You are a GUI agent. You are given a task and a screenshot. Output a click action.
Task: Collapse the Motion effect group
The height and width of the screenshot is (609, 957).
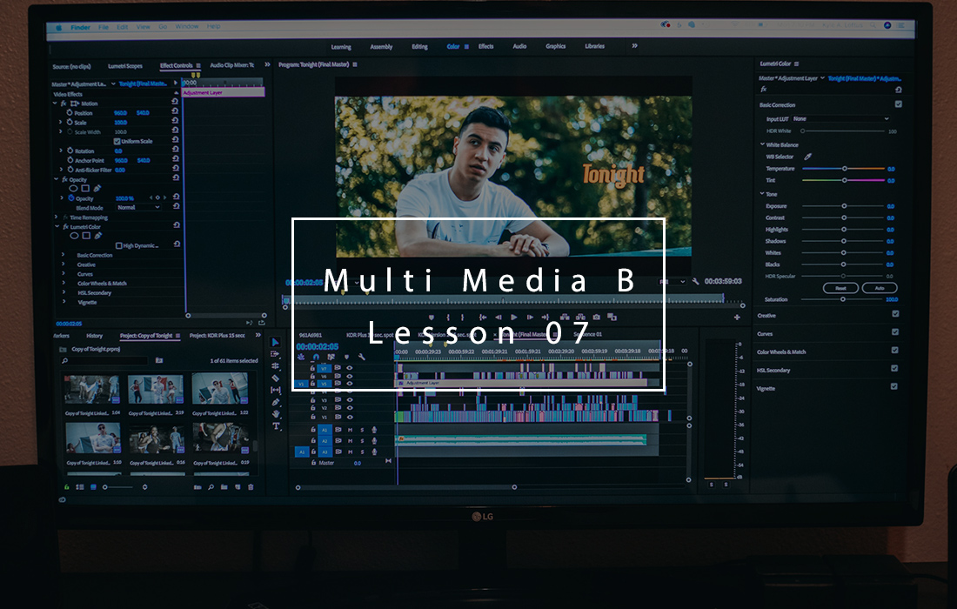coord(56,104)
